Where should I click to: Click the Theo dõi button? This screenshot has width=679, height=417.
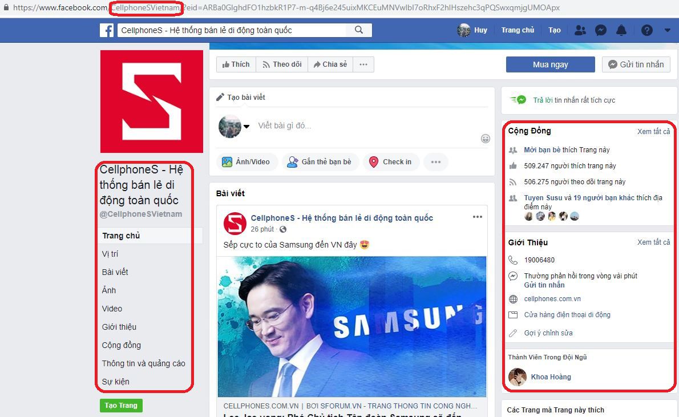click(282, 64)
